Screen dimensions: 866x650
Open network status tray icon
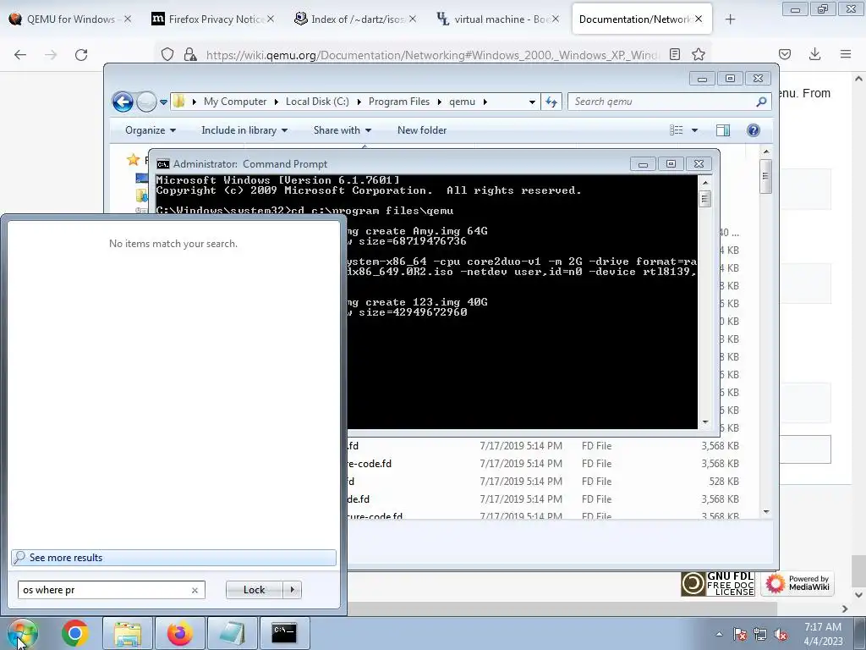coord(760,634)
